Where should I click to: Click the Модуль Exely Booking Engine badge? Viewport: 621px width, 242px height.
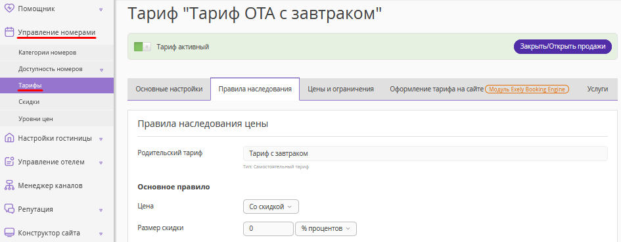point(527,89)
